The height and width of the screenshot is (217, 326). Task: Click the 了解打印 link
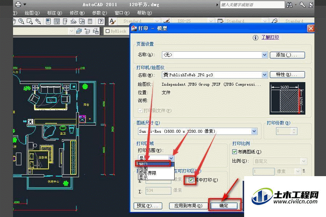tap(270, 37)
